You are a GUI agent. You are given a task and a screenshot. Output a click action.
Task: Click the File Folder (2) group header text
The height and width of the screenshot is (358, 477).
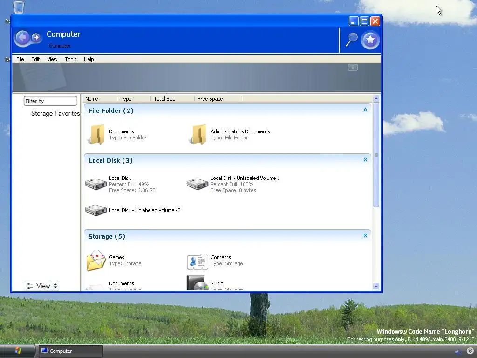[111, 110]
